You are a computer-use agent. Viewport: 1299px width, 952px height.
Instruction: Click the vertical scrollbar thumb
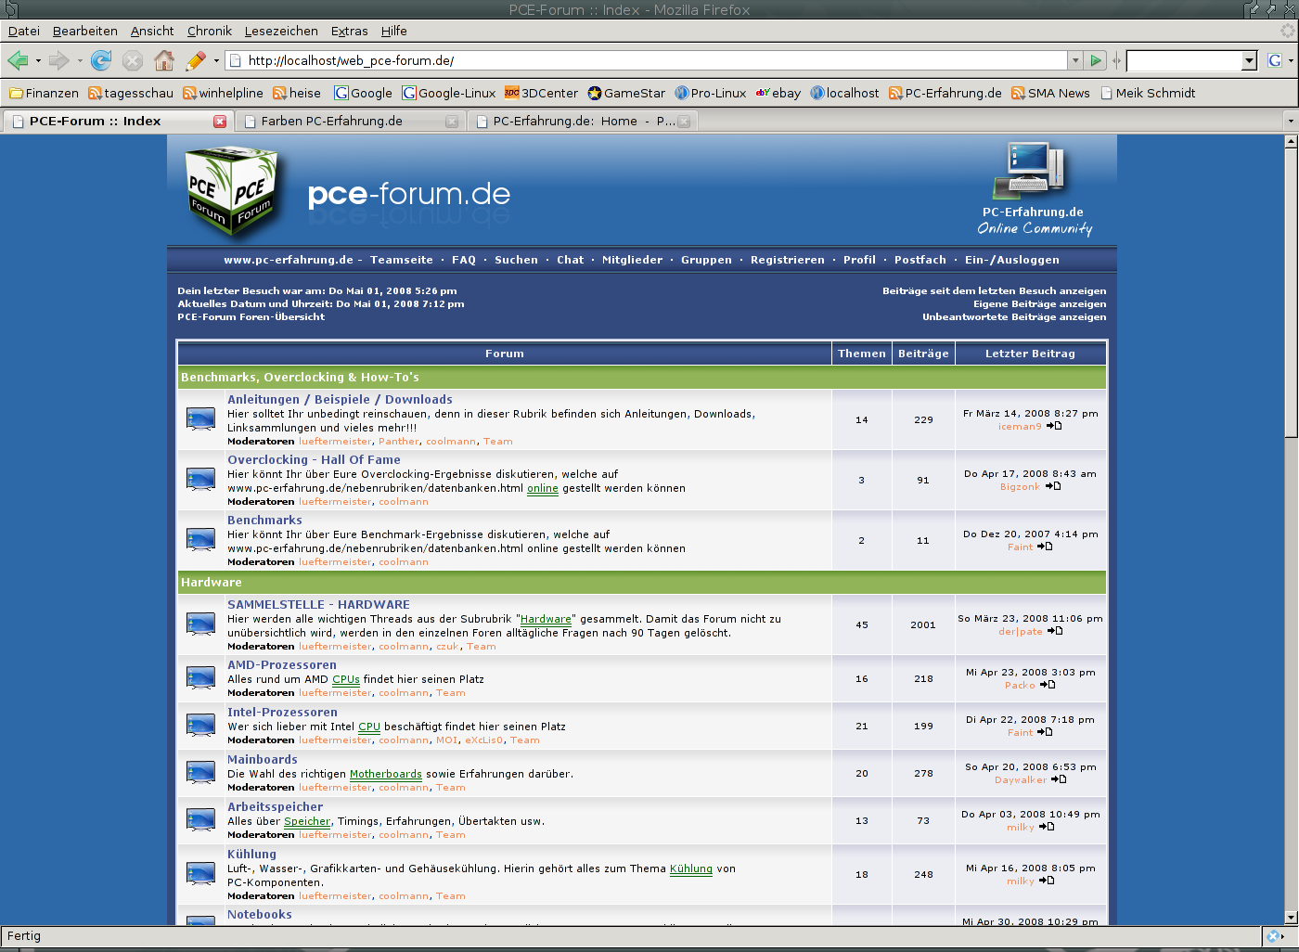coord(1291,292)
